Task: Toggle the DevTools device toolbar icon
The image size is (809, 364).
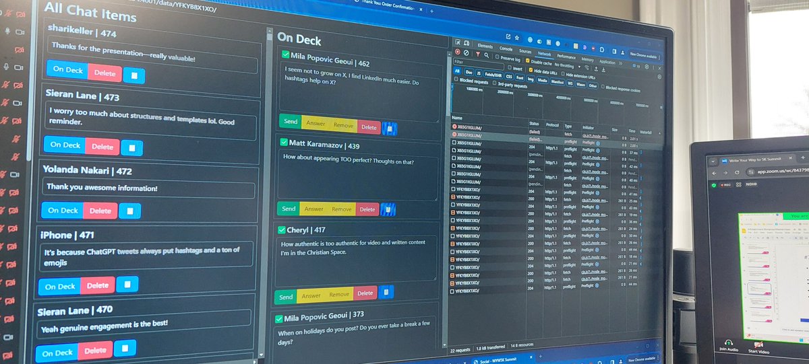Action: pos(467,43)
